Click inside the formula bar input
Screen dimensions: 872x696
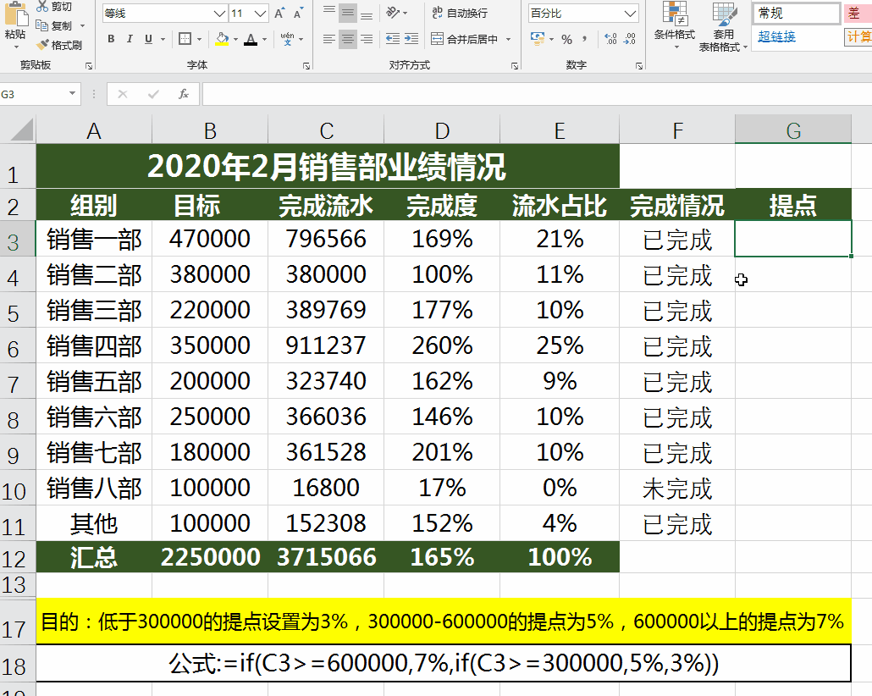(538, 94)
